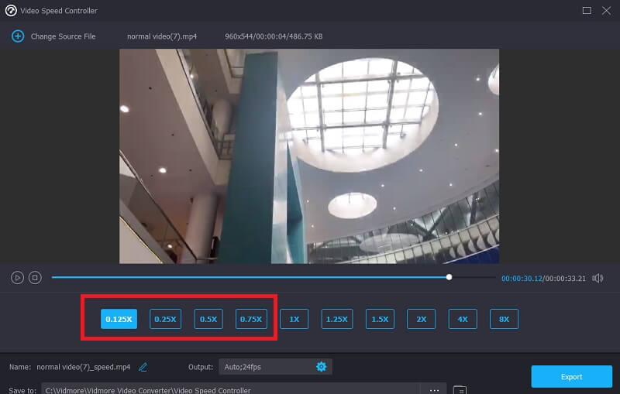Viewport: 620px width, 394px height.
Task: Mute the volume speaker icon
Action: coord(598,278)
